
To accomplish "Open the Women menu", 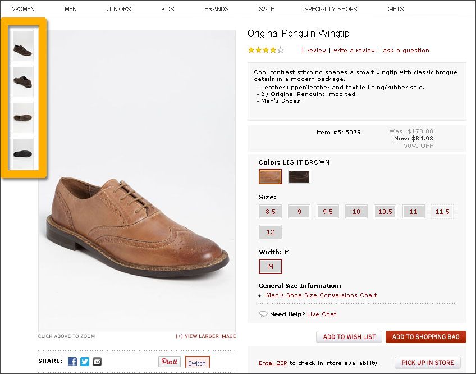I will (x=24, y=9).
